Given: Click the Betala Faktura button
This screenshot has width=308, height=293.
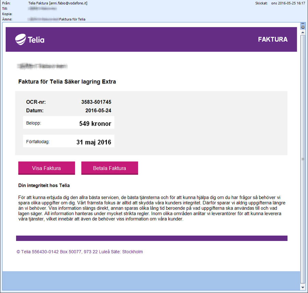Looking at the screenshot, I should tap(110, 168).
